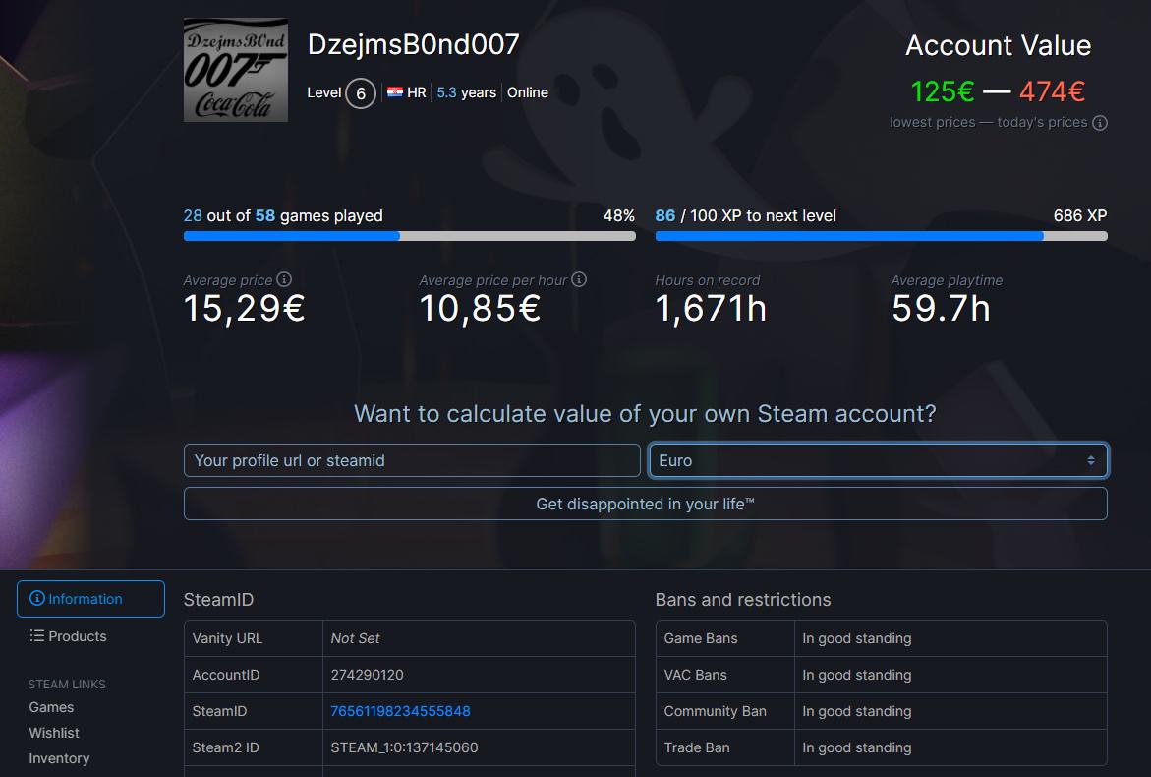Screen dimensions: 1151x777
Task: Click the profile url input field
Action: (x=412, y=459)
